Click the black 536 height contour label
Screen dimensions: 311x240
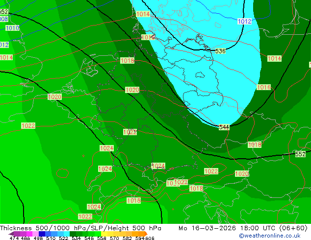pos(220,51)
